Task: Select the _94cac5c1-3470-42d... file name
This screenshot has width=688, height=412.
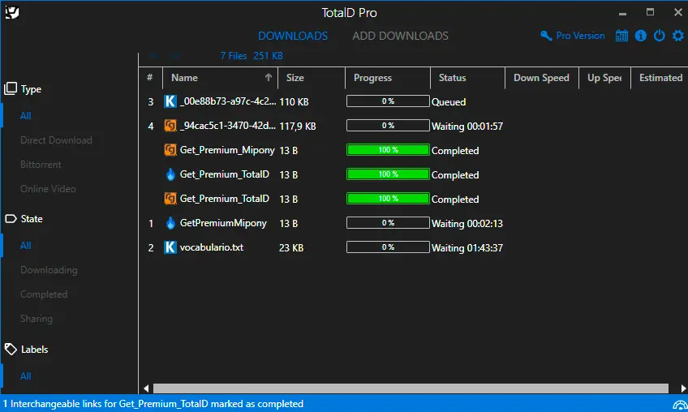Action: pos(228,126)
